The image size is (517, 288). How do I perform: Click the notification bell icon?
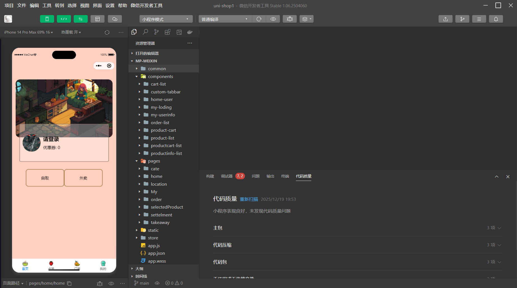point(496,19)
